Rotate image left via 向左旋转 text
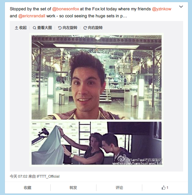The image size is (192, 195). [70, 28]
